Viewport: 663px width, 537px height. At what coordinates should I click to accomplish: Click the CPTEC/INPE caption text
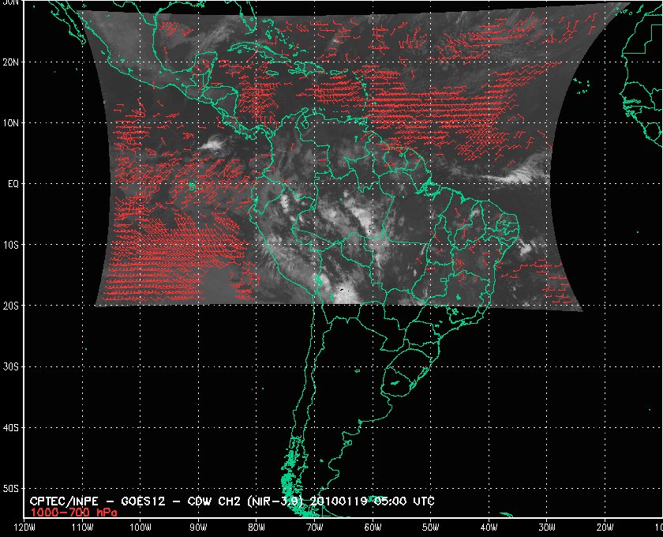(x=64, y=502)
